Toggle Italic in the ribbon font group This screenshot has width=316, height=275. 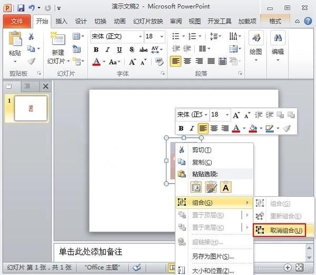(x=107, y=50)
